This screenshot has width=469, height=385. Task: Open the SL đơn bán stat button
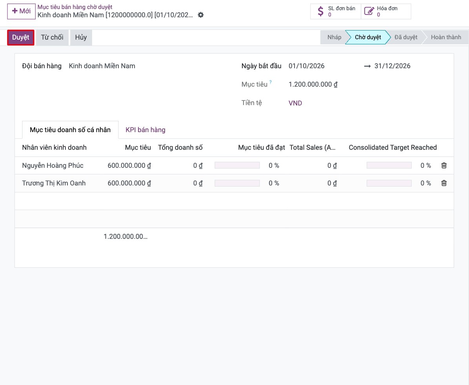click(x=336, y=11)
